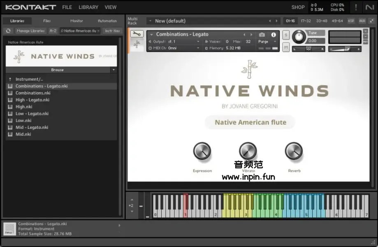Click the snapshot camera icon

262,35
